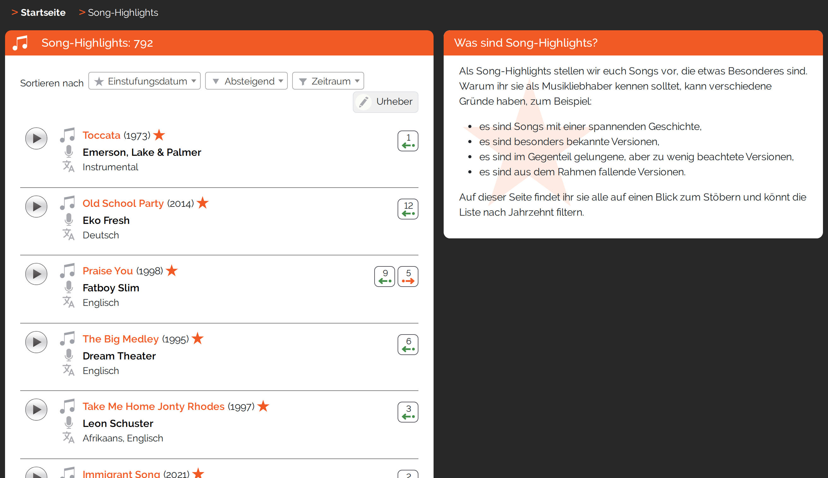The image size is (828, 478).
Task: Go to Startseite breadcrumb
Action: click(x=43, y=13)
